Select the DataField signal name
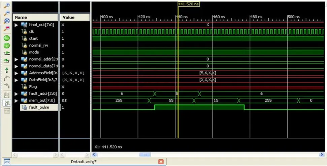The height and width of the screenshot is (166, 327). tap(43, 80)
